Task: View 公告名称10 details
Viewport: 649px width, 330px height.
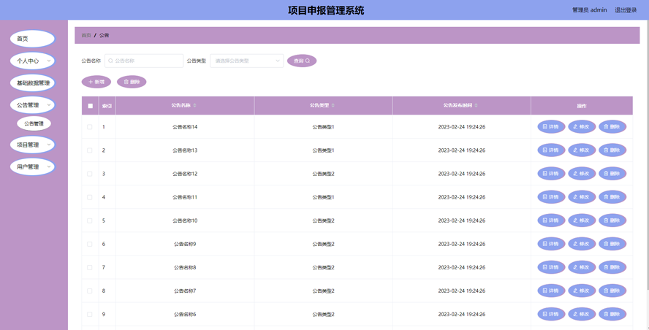Action: point(551,220)
